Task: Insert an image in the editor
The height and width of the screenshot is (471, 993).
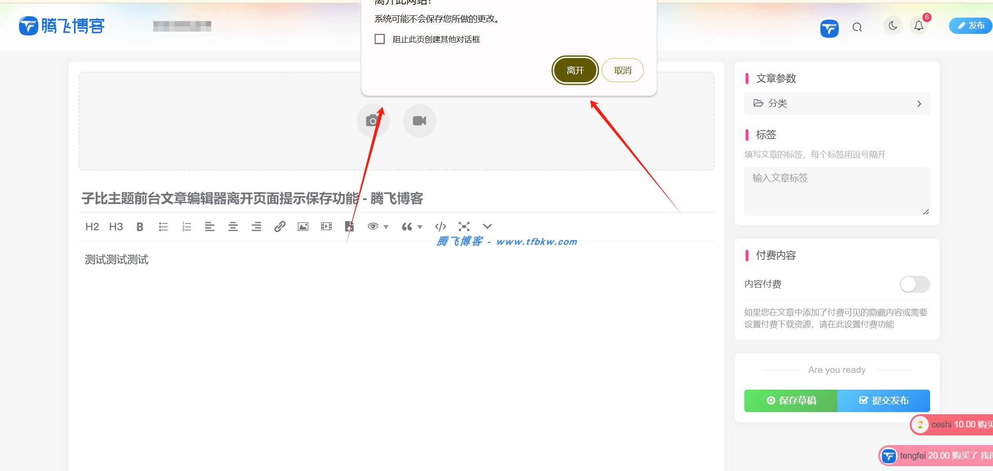Action: [303, 226]
